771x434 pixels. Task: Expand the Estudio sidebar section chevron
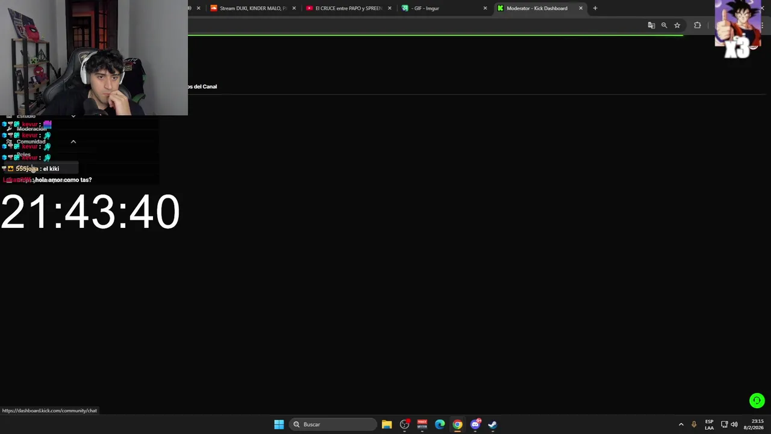tap(73, 116)
